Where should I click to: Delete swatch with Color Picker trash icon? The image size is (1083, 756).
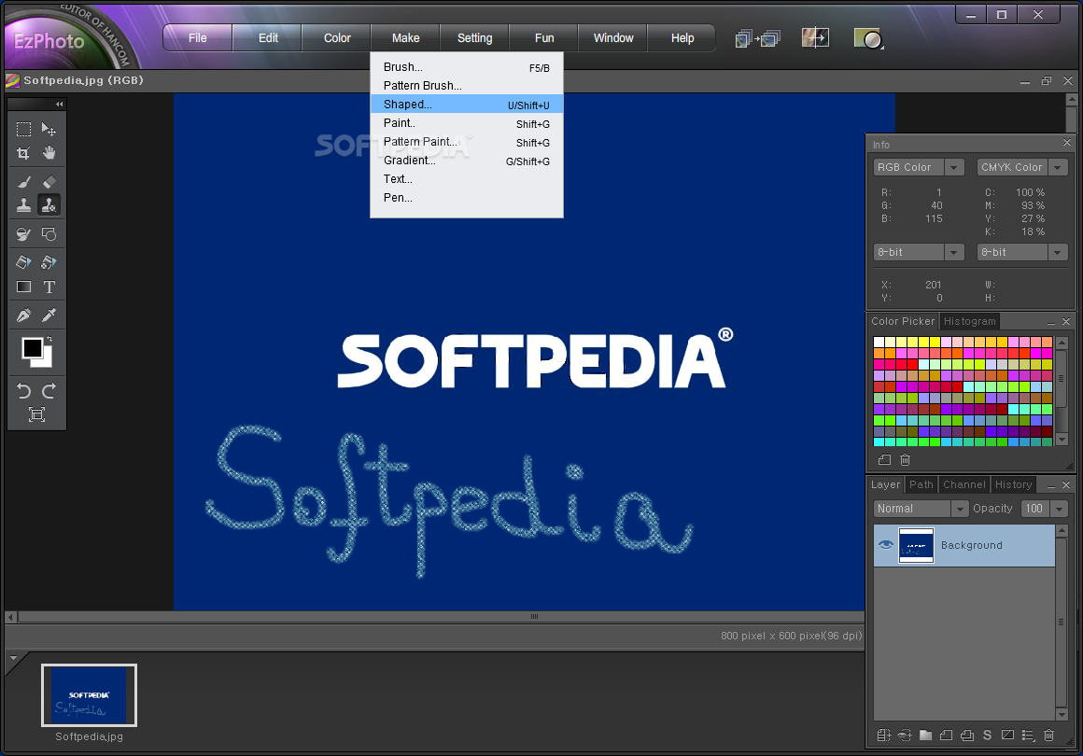[906, 460]
